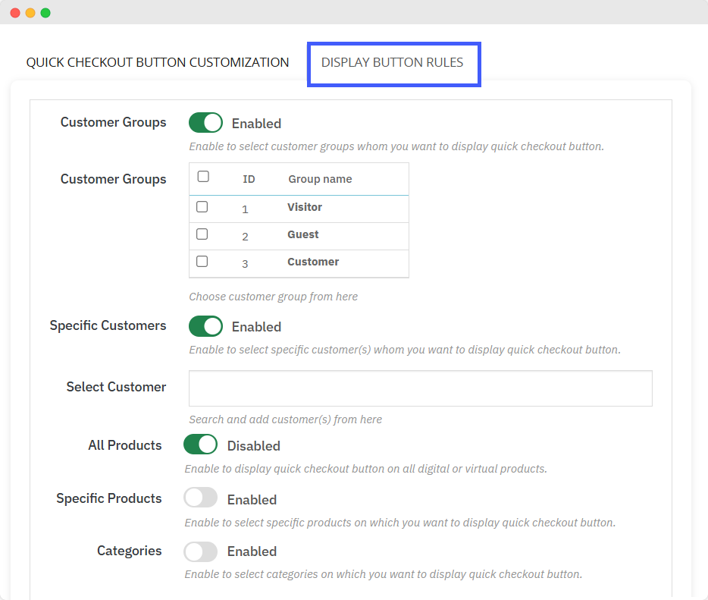708x600 pixels.
Task: Click the Select Customer search field
Action: (420, 388)
